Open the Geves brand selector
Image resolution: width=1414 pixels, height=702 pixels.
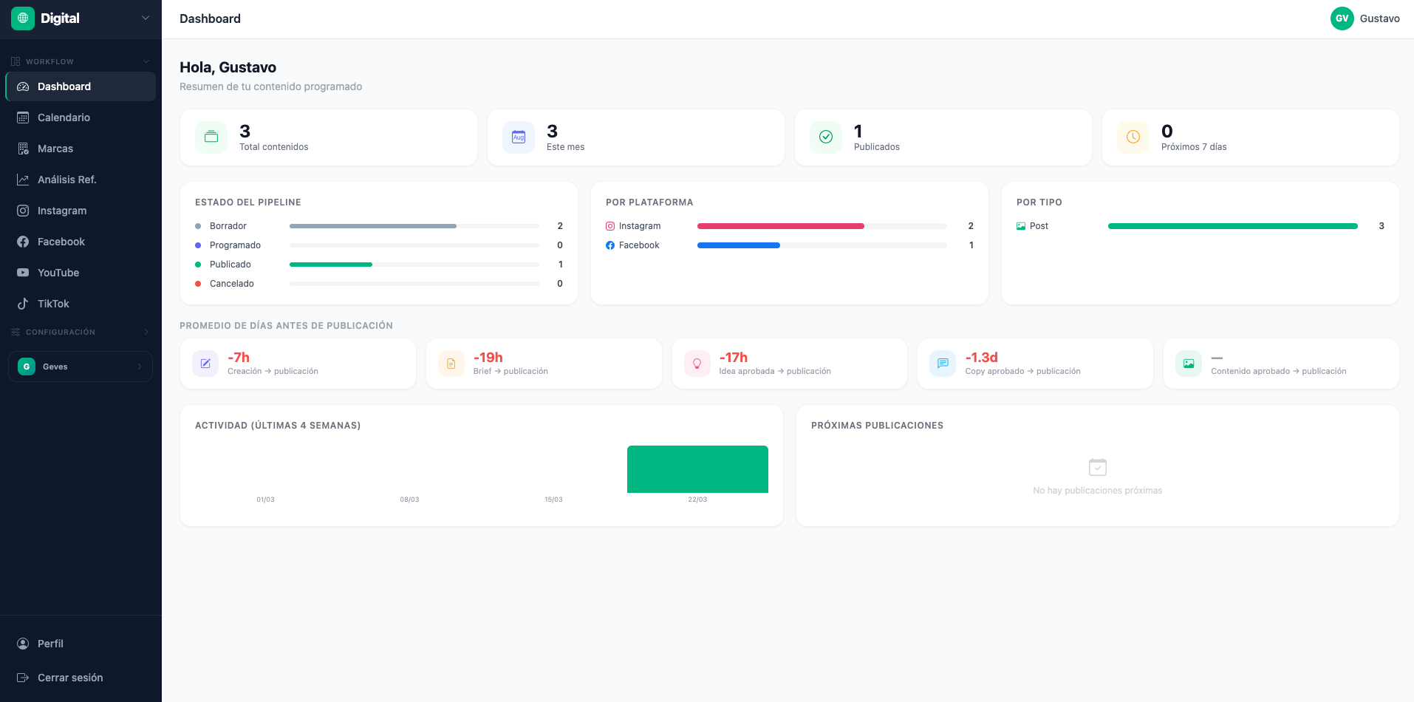click(x=80, y=367)
